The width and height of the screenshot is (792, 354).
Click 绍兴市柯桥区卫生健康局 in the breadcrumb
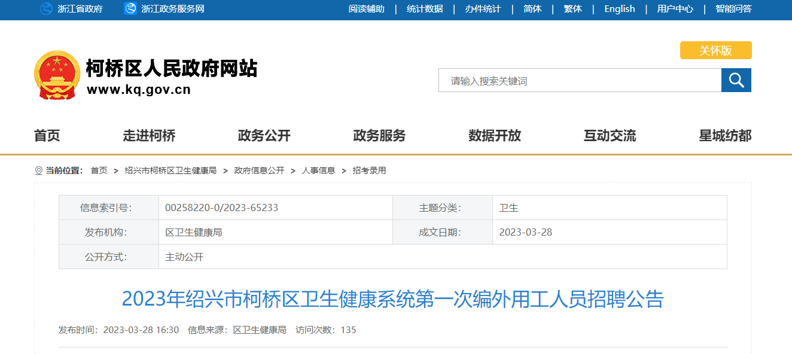point(170,170)
